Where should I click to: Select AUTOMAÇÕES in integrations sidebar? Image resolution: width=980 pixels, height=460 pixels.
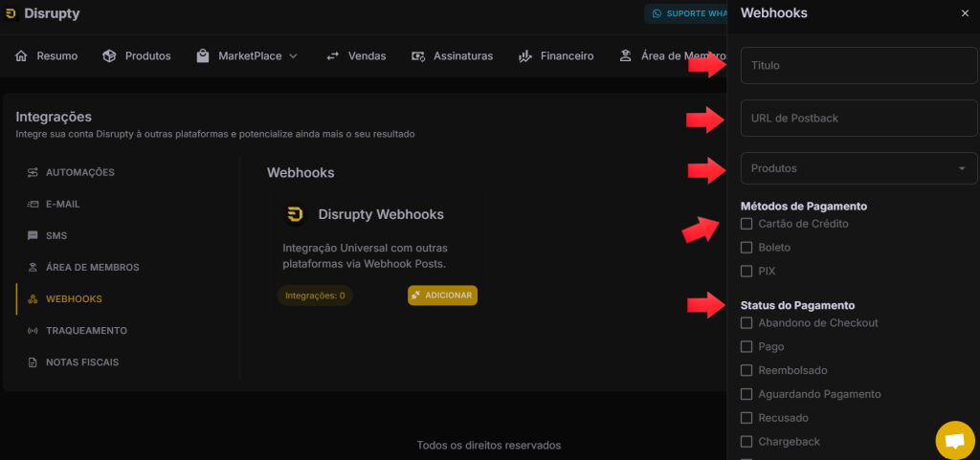[x=80, y=172]
